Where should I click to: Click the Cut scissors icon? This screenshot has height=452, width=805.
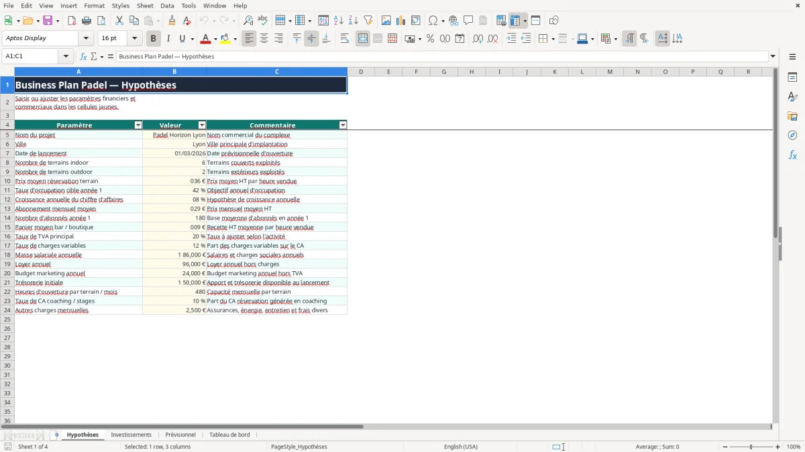click(119, 21)
